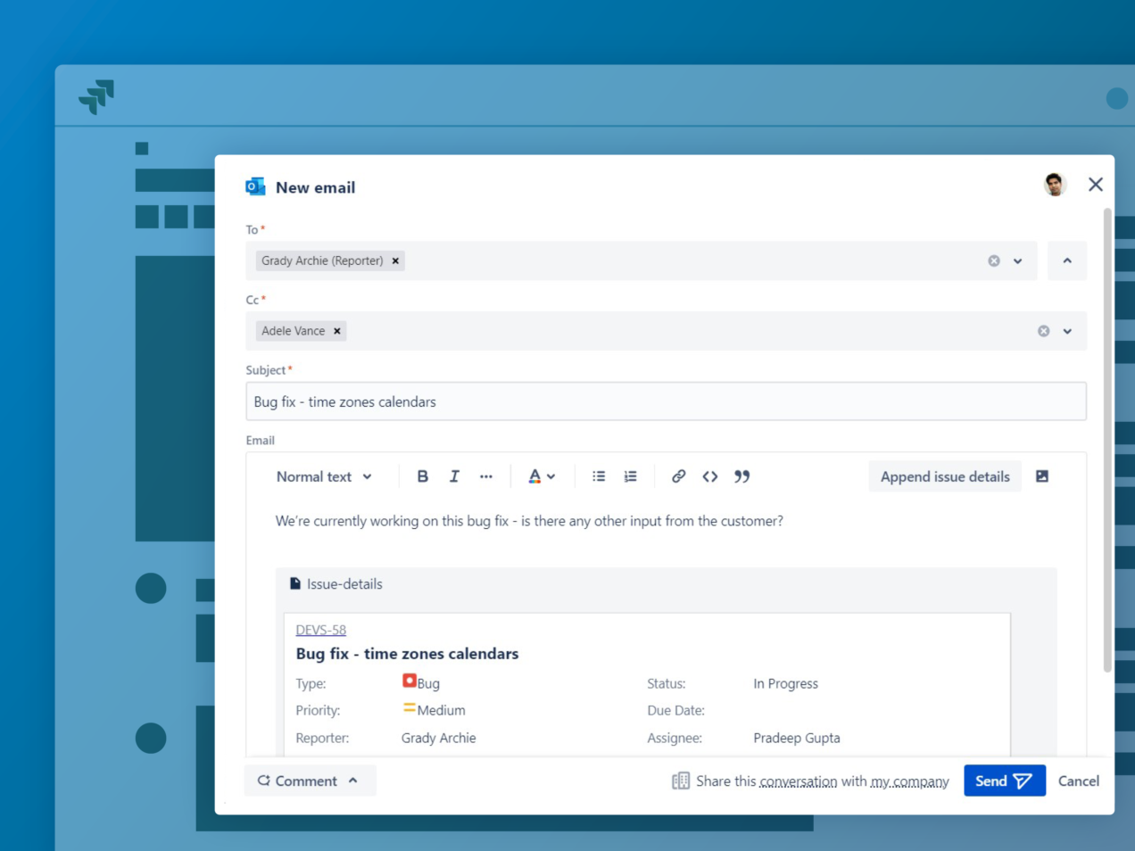Viewport: 1135px width, 851px height.
Task: Open more formatting options
Action: pos(486,476)
